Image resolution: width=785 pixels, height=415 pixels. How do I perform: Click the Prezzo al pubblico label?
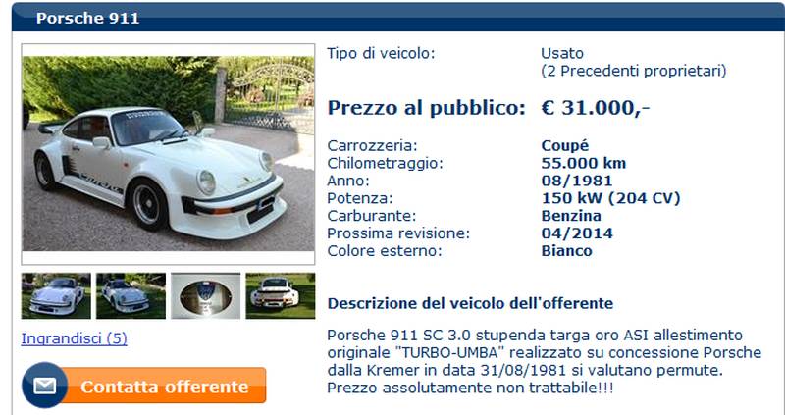427,108
